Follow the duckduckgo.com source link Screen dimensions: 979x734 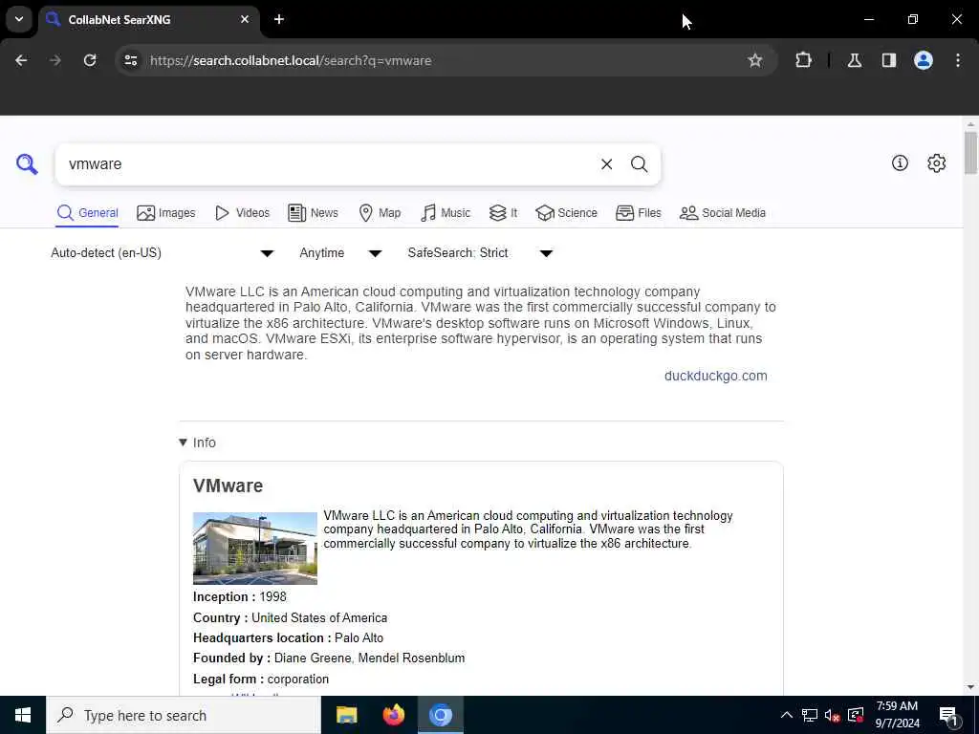point(715,376)
